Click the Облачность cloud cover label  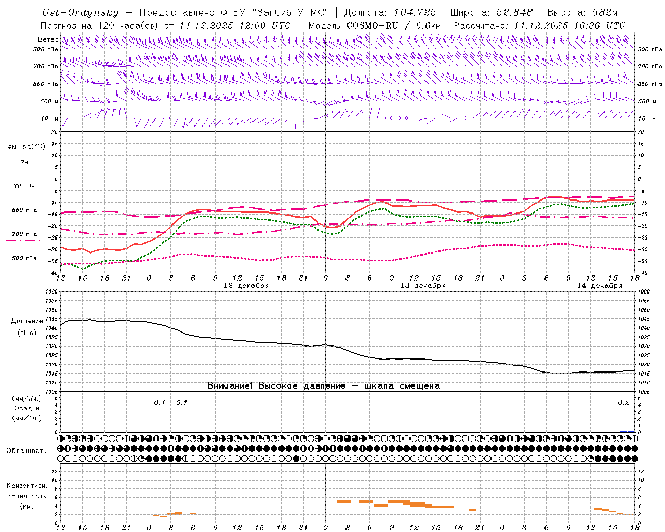[26, 451]
